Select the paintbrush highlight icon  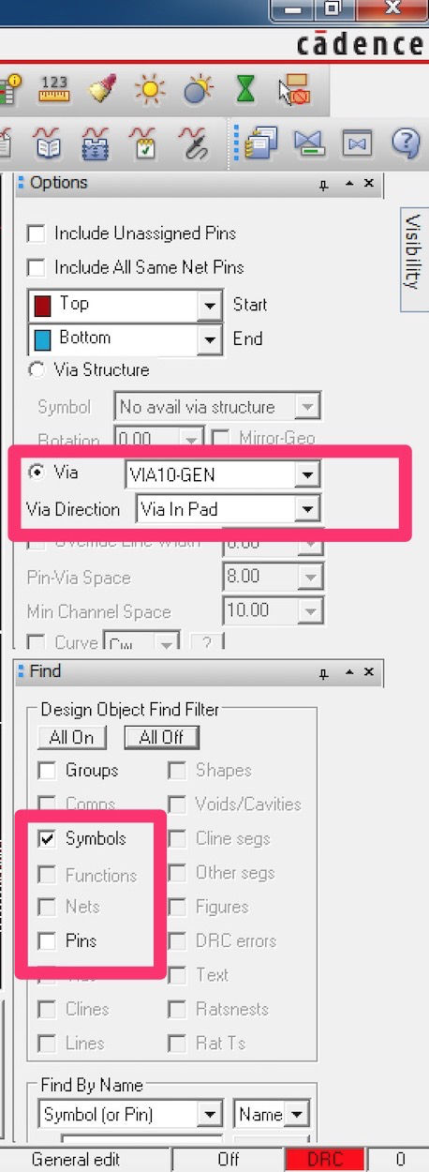tap(101, 90)
